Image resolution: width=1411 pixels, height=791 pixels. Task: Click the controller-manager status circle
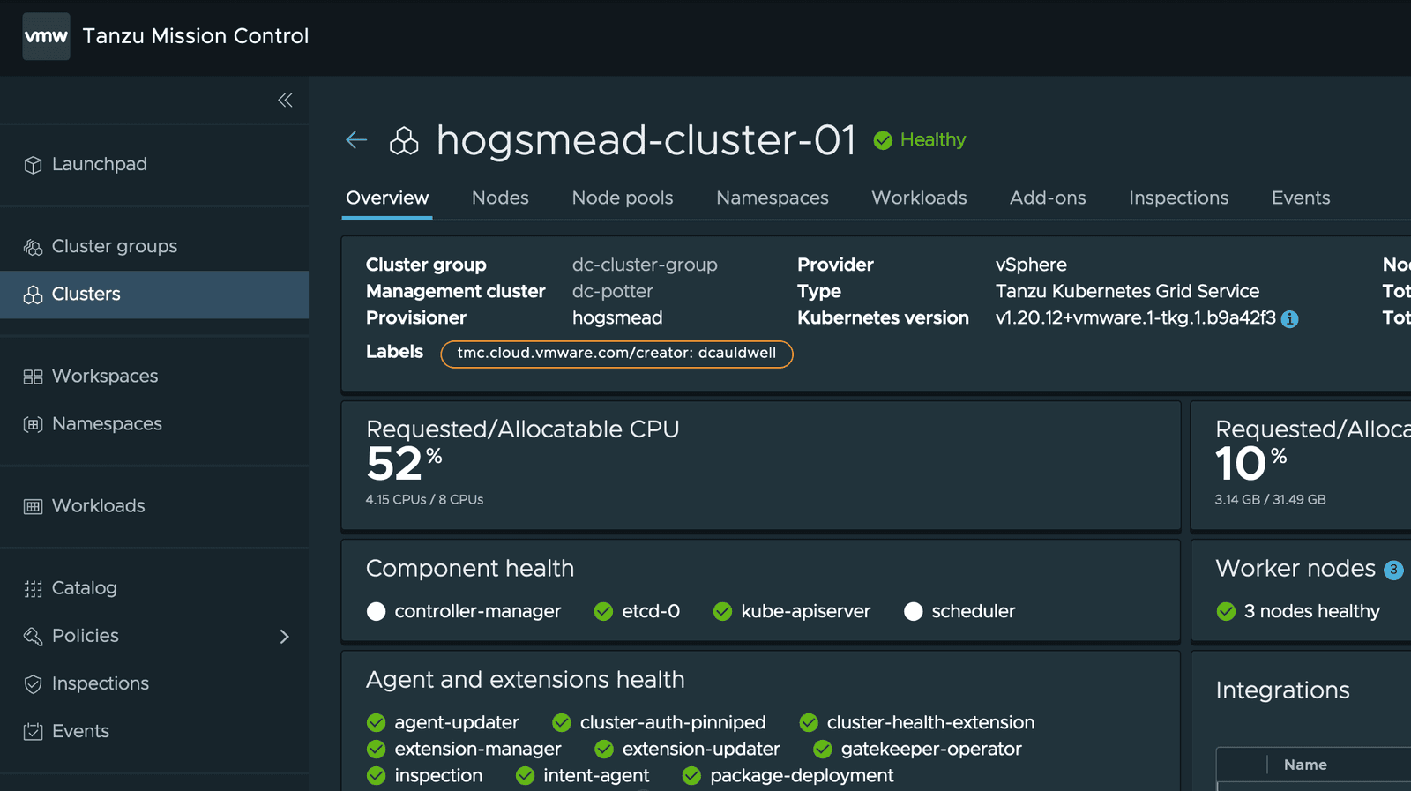377,611
